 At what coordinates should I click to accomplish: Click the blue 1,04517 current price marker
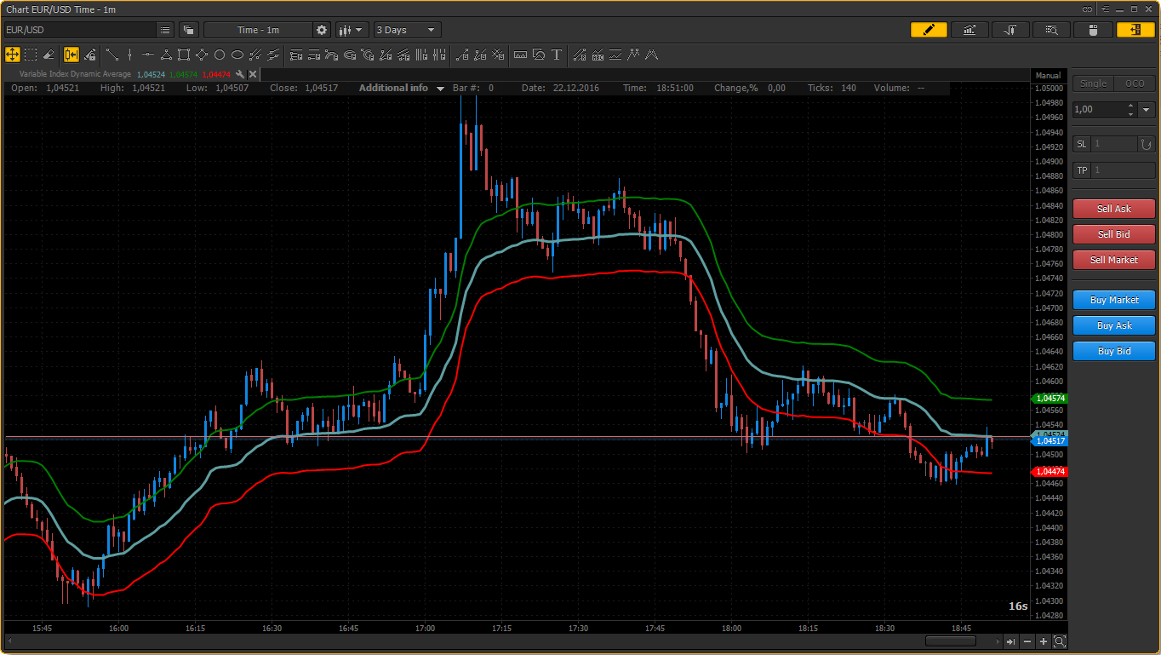click(x=1050, y=441)
